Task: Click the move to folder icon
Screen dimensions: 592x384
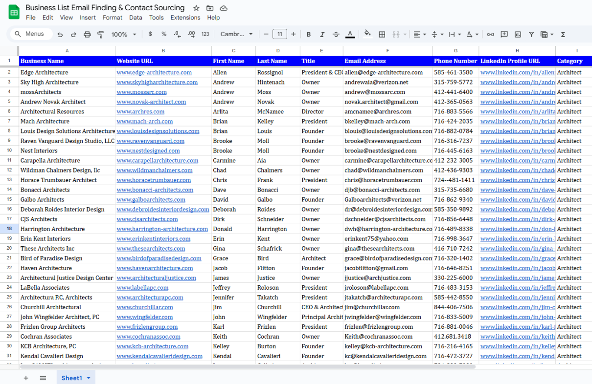Action: tap(210, 8)
